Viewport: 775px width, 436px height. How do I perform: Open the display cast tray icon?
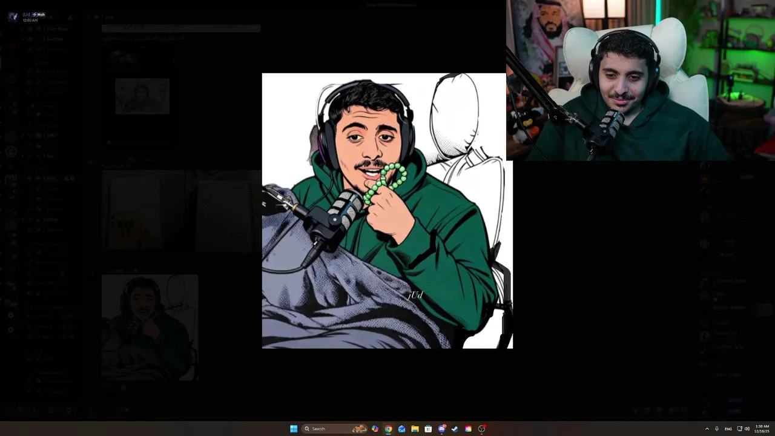pos(739,429)
